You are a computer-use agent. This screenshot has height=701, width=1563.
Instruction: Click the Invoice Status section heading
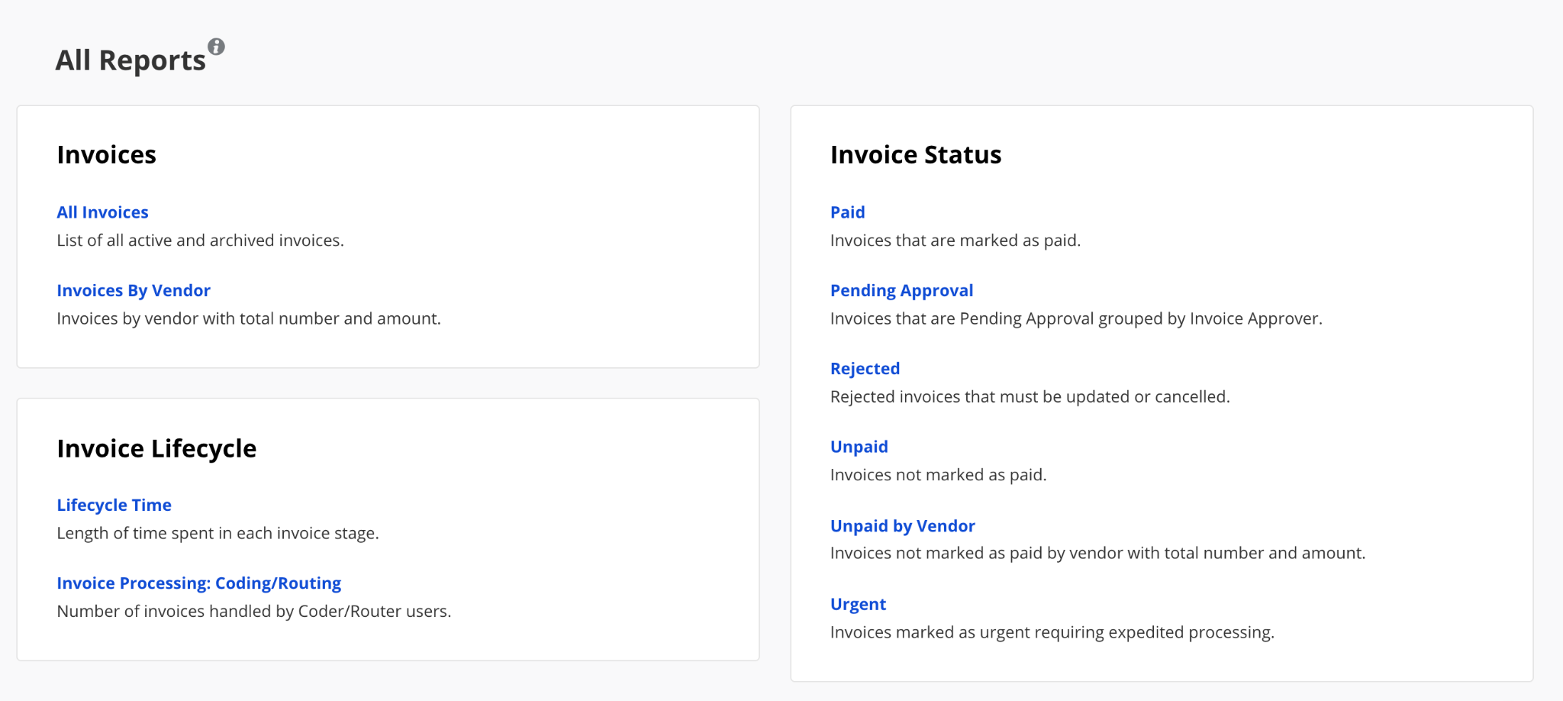[916, 154]
